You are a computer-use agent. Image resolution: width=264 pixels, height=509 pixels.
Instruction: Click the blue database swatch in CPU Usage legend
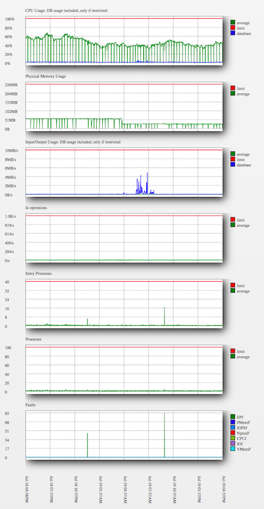click(x=233, y=33)
